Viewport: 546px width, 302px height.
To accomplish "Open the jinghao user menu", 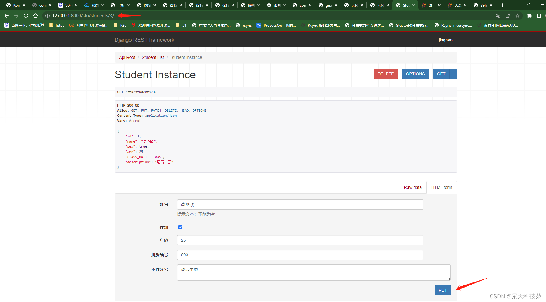I will (445, 40).
